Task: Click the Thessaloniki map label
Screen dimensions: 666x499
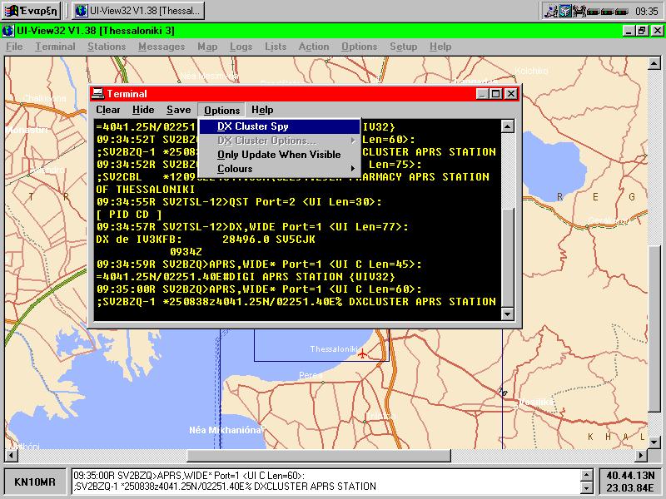Action: click(334, 348)
